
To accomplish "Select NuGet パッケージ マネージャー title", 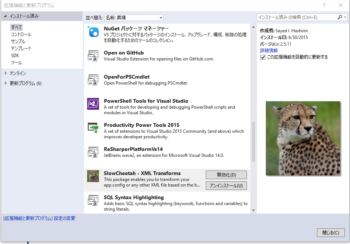I will point(136,29).
